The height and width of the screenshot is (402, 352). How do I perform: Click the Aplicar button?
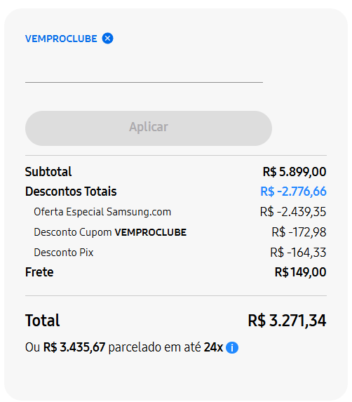click(149, 128)
